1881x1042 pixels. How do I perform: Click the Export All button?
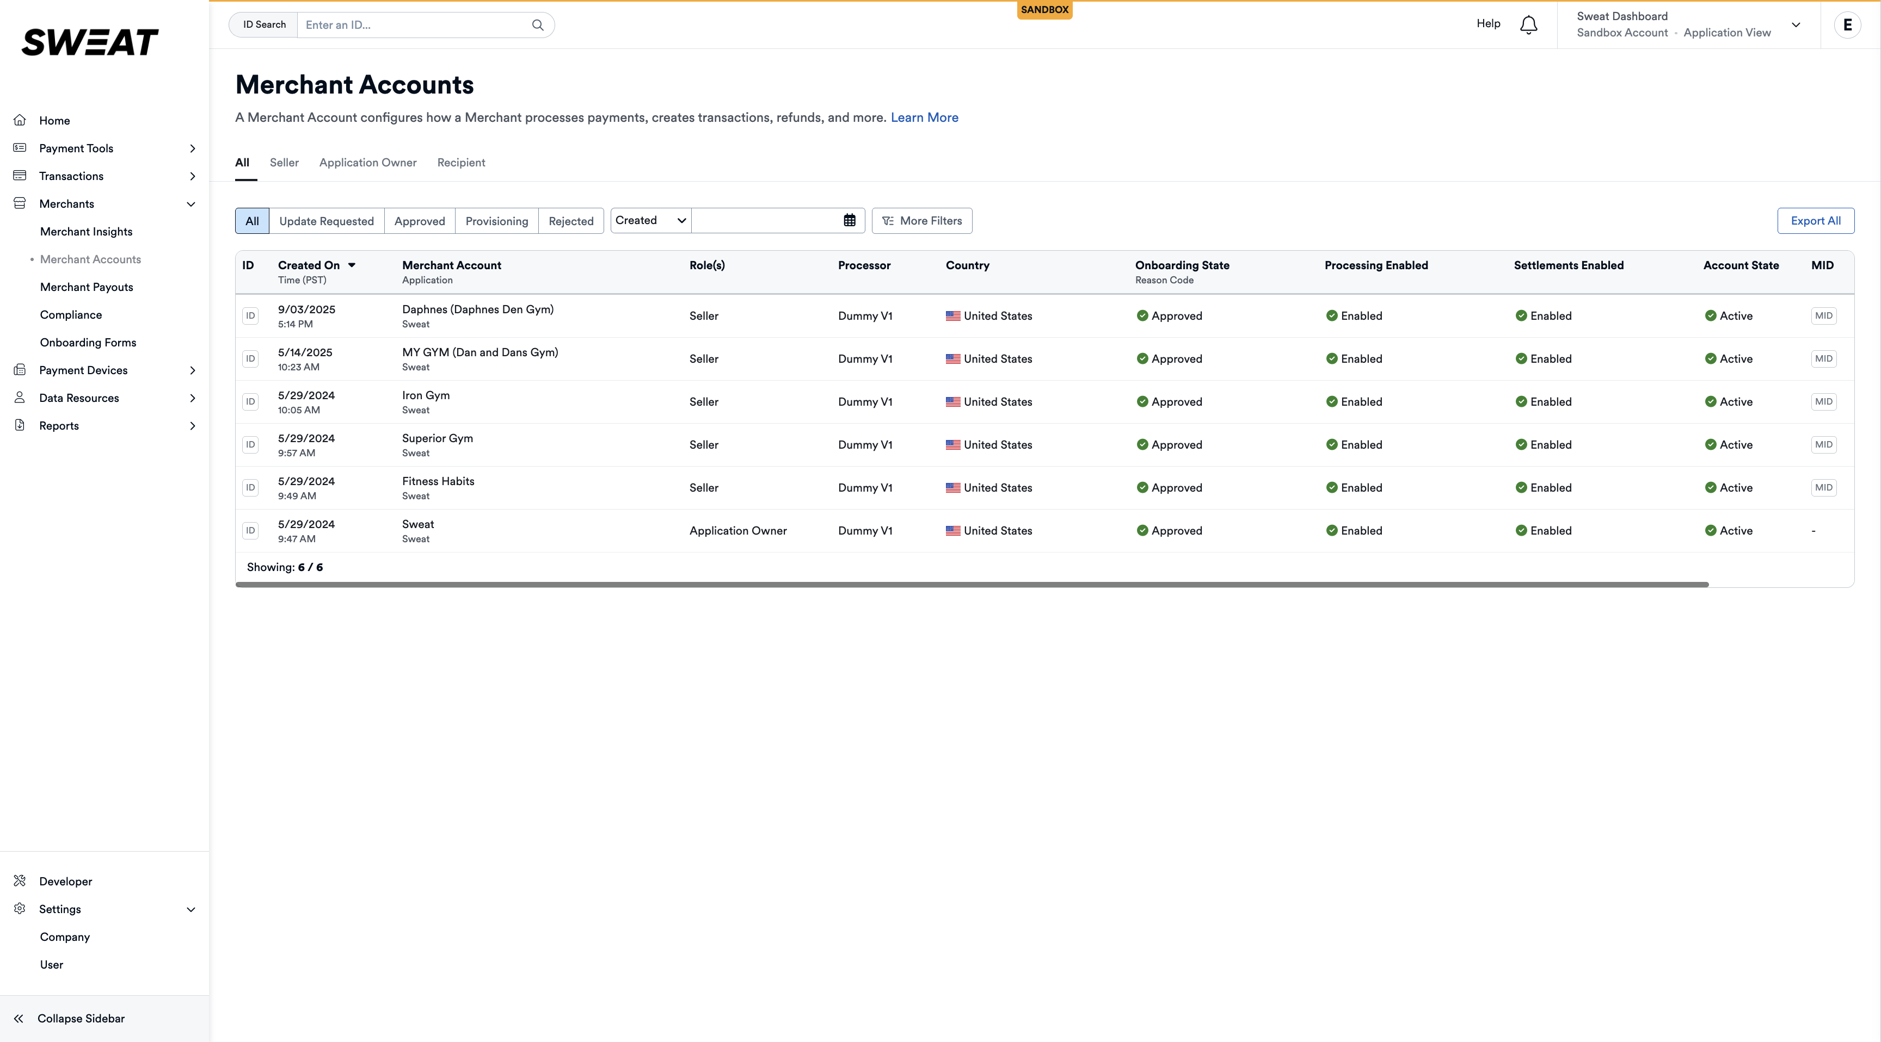pyautogui.click(x=1815, y=220)
